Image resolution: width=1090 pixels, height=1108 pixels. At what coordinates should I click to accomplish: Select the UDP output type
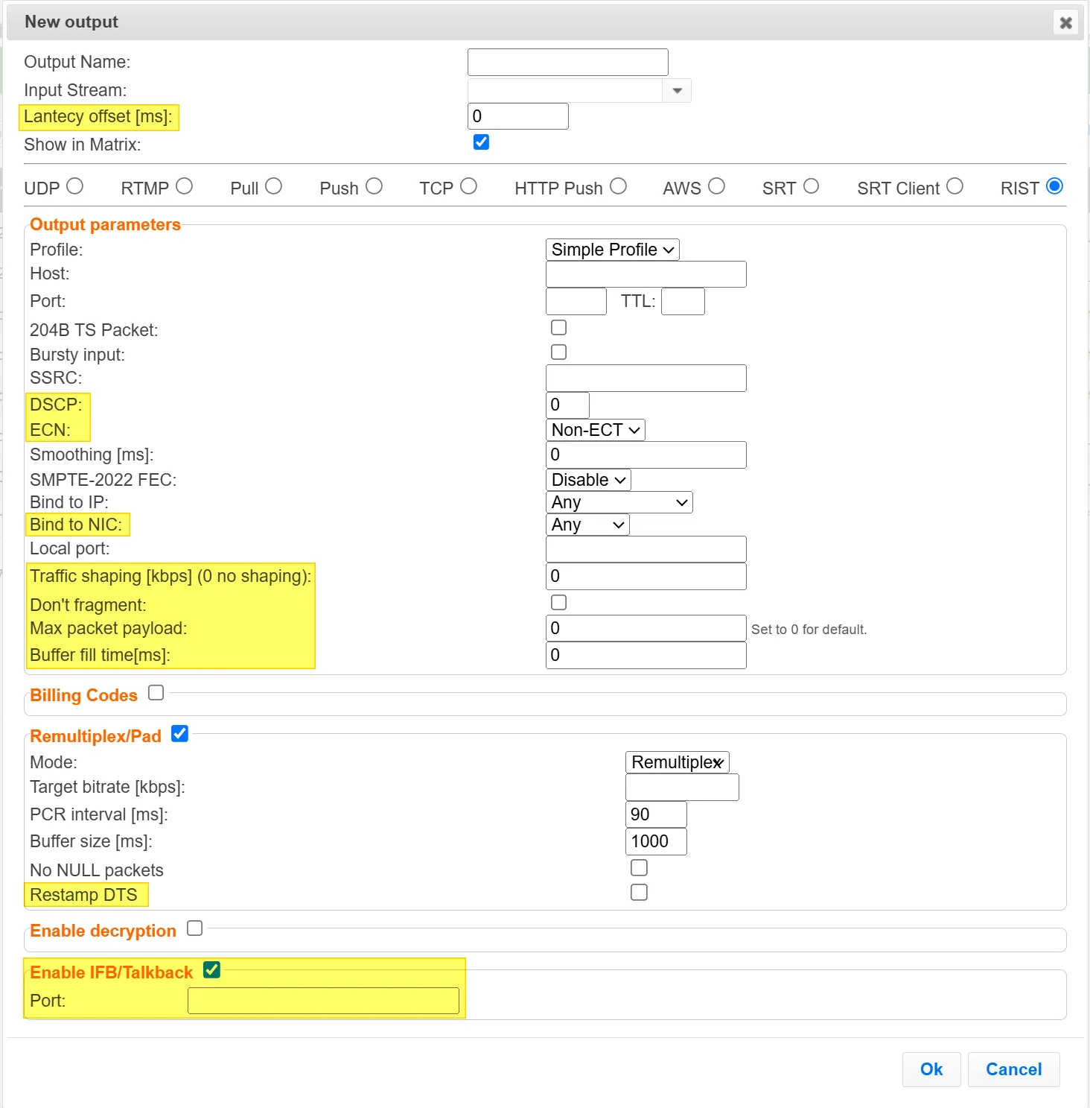74,186
